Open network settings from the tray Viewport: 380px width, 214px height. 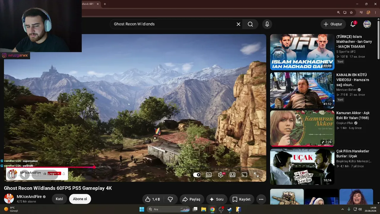[x=355, y=209]
